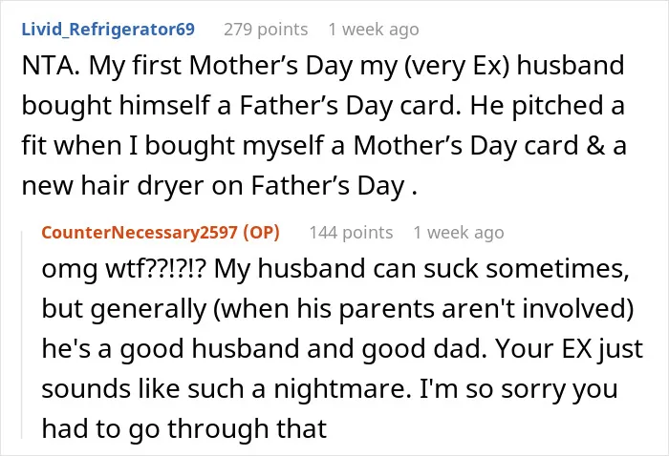This screenshot has height=456, width=669.
Task: Click 'Mother's Day card' in the third line
Action: pyautogui.click(x=466, y=146)
